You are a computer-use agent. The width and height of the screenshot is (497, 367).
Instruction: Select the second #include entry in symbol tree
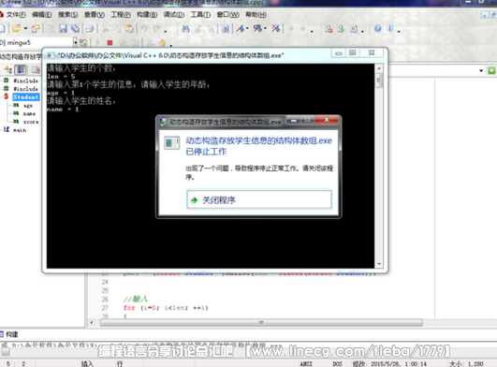coord(25,89)
